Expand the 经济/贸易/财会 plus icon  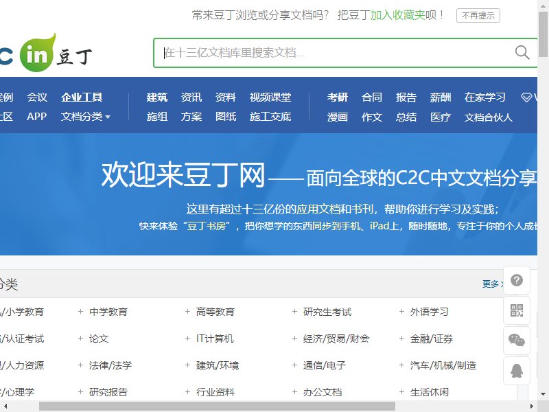click(295, 339)
